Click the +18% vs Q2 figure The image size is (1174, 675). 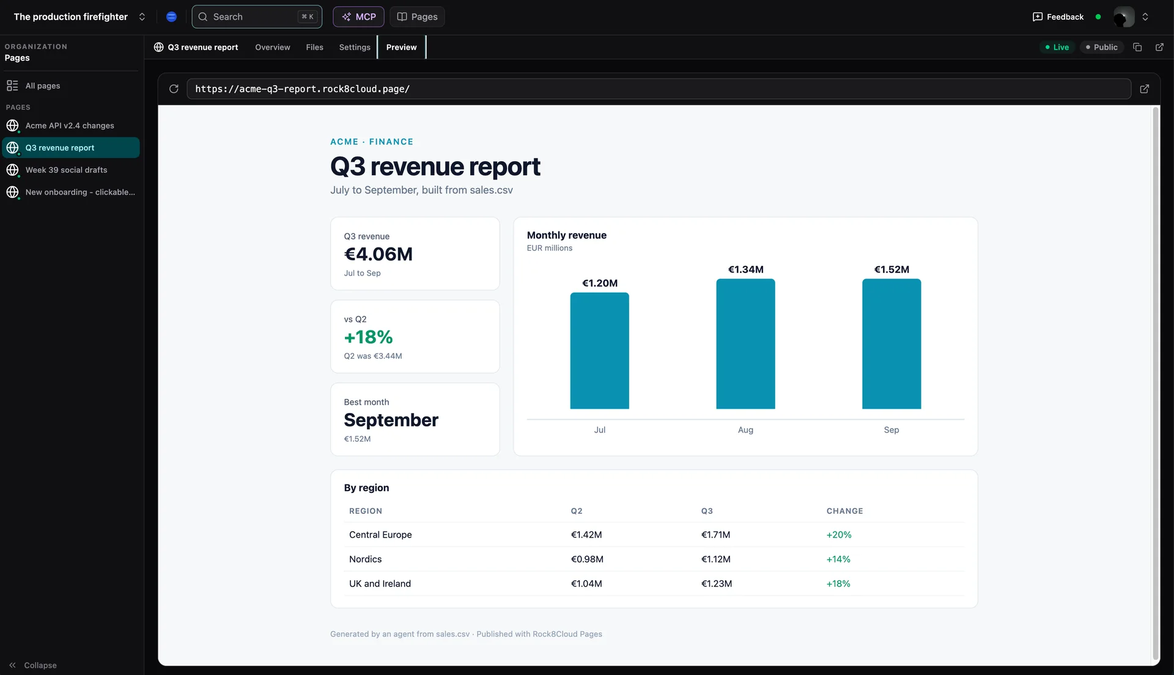[x=368, y=337]
